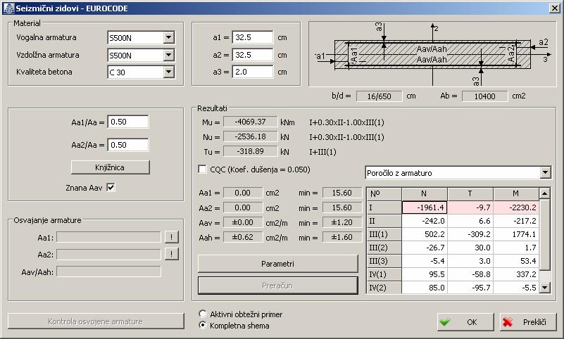Click the a1 input field
Image resolution: width=564 pixels, height=339 pixels.
tap(253, 37)
